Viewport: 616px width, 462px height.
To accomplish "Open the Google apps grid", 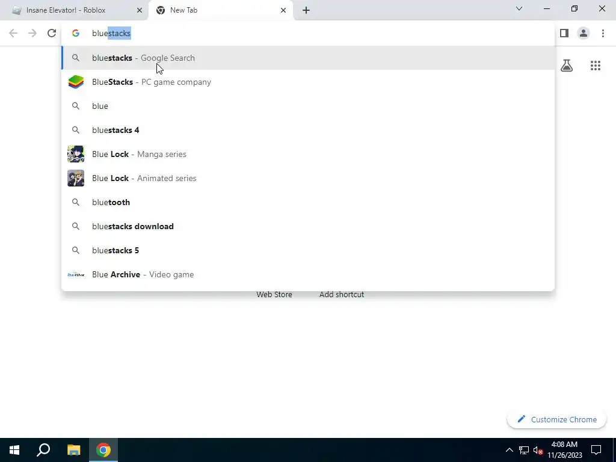I will tap(595, 66).
